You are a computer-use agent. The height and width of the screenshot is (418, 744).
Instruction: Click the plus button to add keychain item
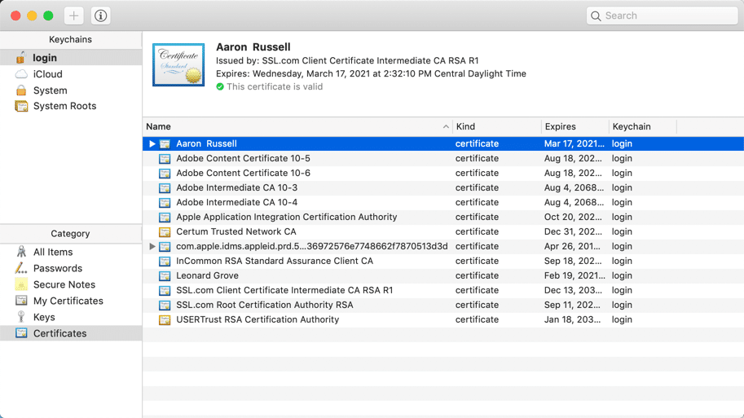[73, 15]
